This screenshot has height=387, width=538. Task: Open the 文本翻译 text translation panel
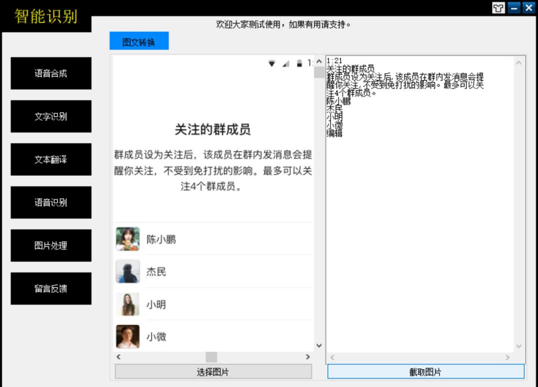pos(50,159)
